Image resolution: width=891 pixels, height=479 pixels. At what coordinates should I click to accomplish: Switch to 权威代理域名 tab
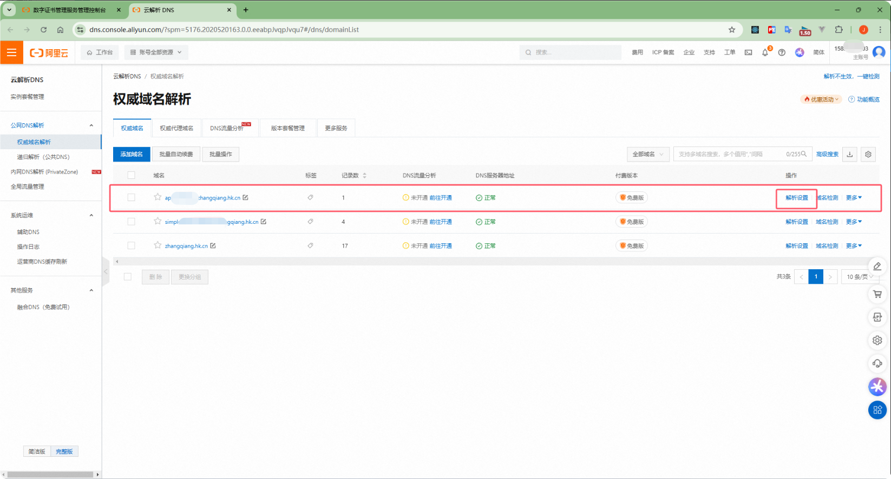tap(176, 128)
